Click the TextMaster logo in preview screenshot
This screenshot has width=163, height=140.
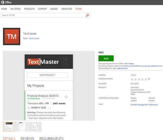tap(43, 62)
